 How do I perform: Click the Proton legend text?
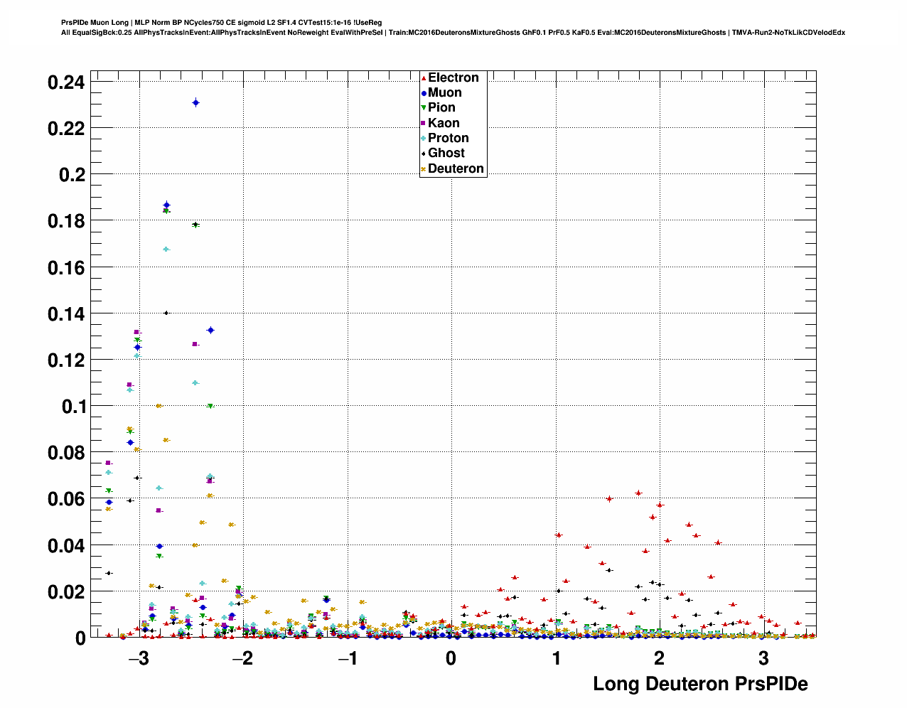[x=448, y=139]
